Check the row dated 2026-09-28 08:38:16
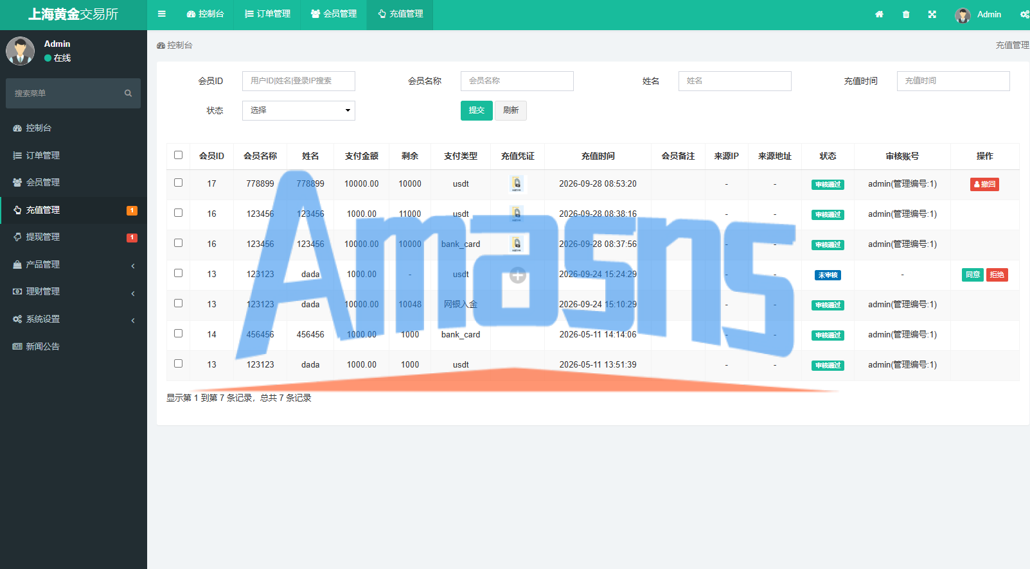Screen dimensions: 1030x569 click(x=178, y=212)
